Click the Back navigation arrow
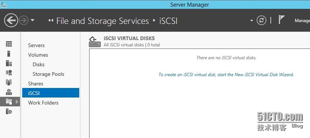This screenshot has height=138, width=310. pyautogui.click(x=11, y=20)
